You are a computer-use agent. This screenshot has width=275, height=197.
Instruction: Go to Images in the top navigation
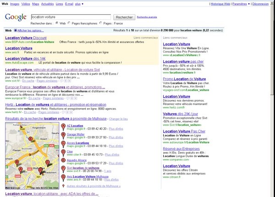(x=15, y=4)
